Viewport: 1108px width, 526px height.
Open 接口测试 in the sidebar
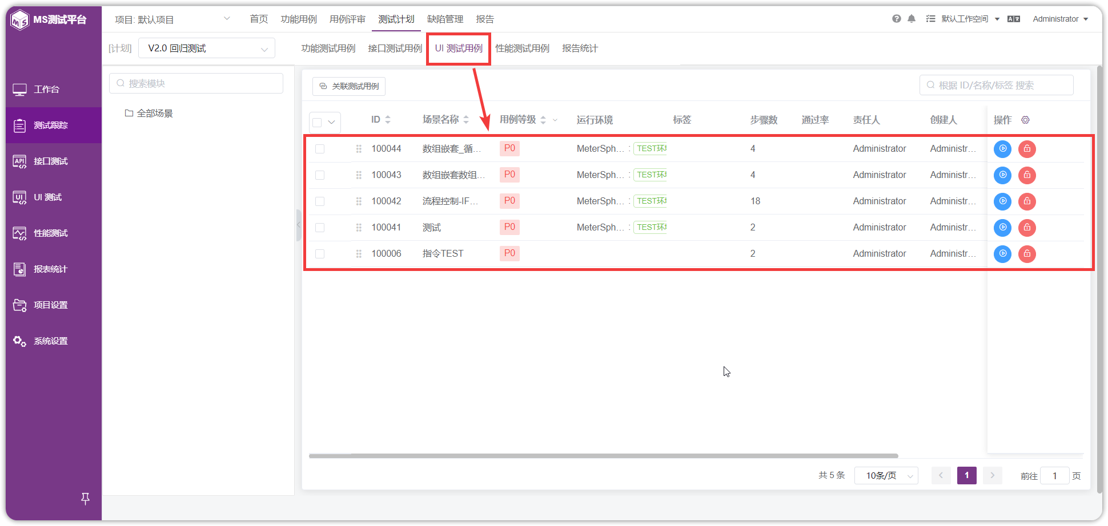[x=54, y=161]
